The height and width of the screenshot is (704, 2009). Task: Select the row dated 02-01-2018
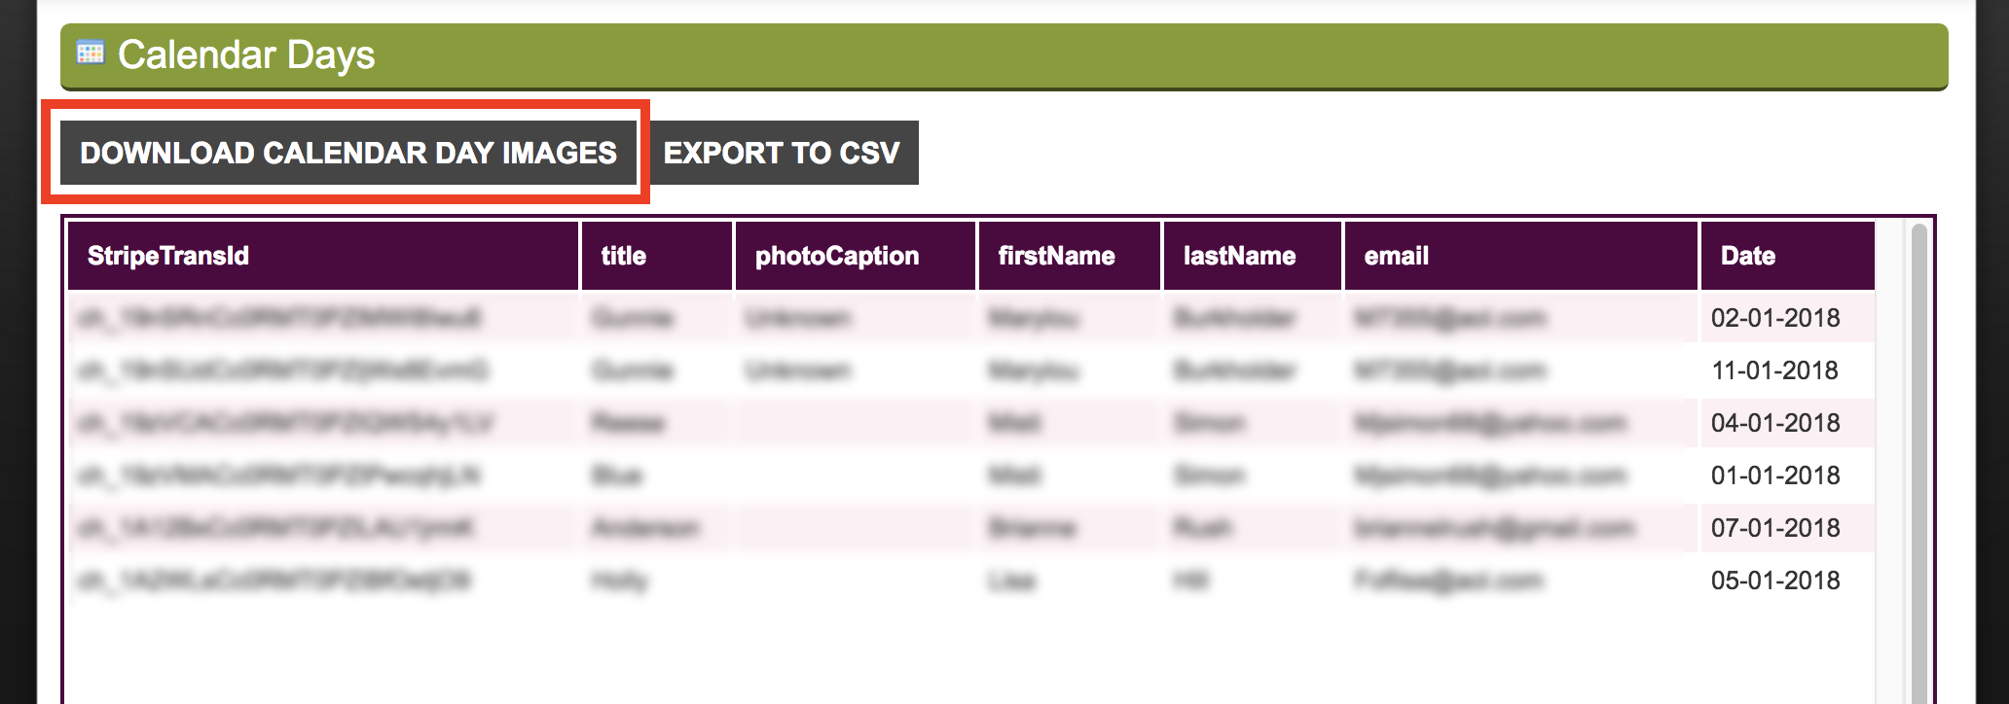[971, 318]
